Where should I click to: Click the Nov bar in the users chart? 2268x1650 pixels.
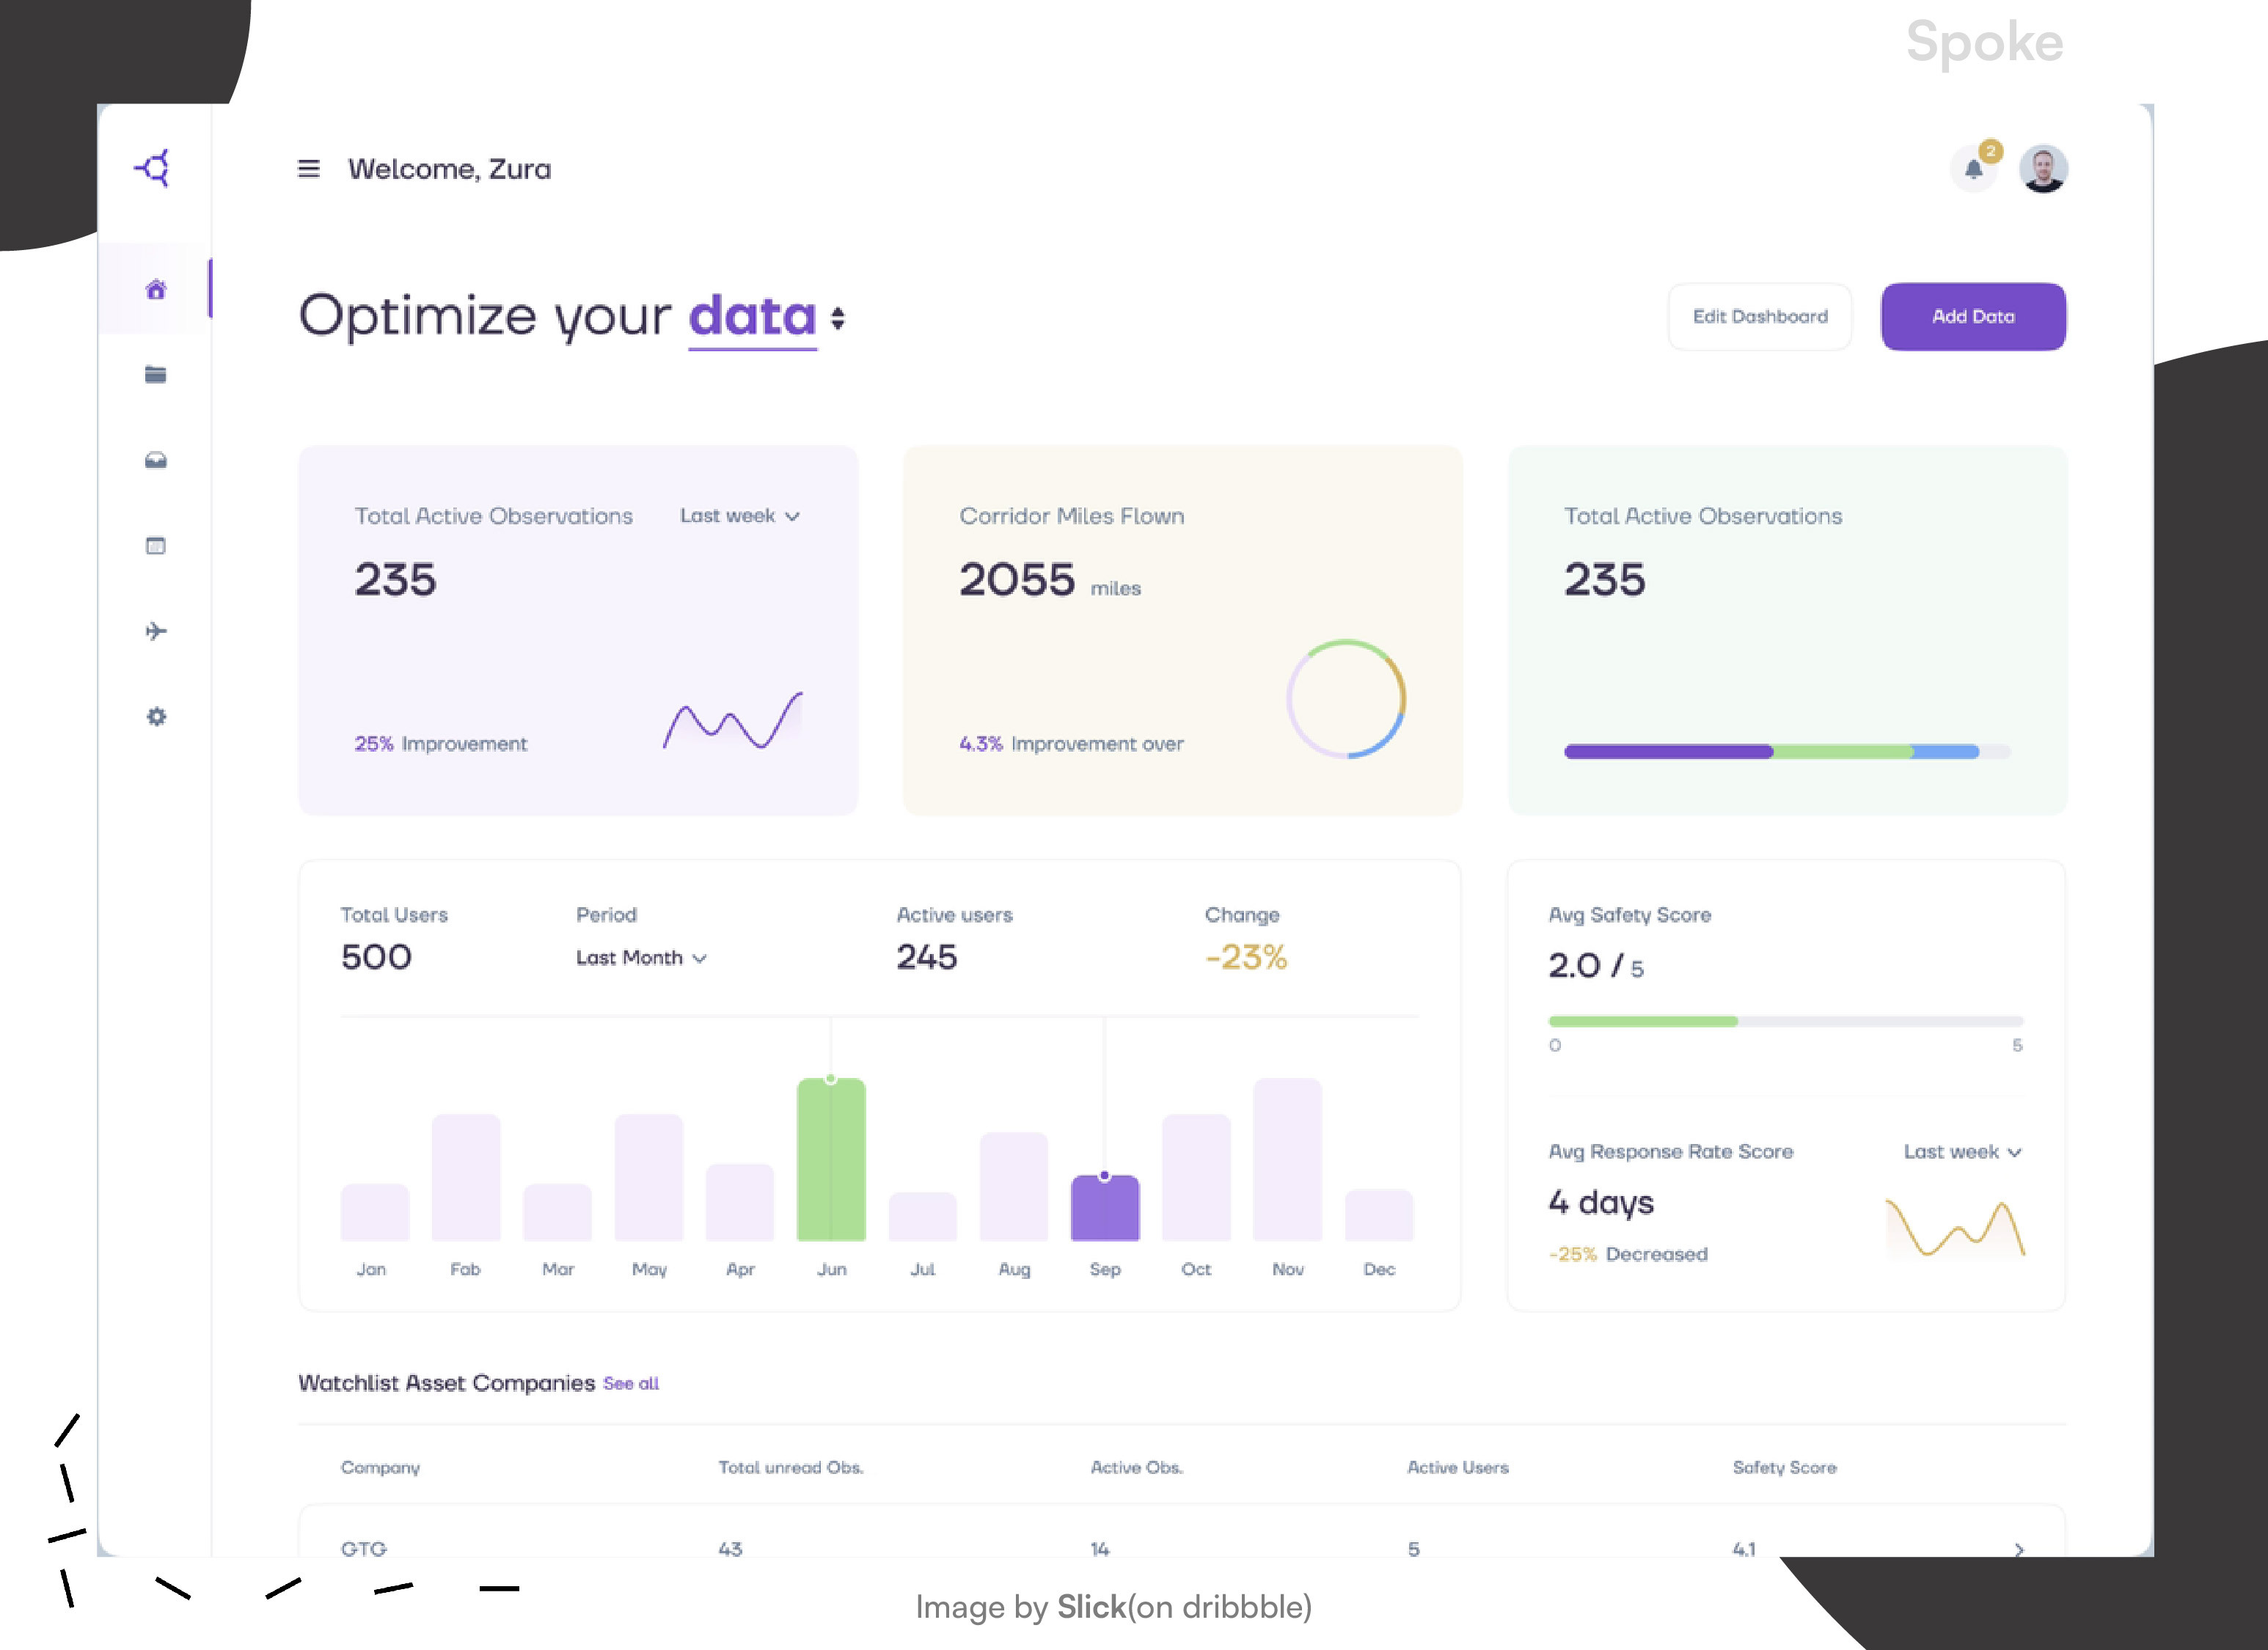point(1288,1160)
